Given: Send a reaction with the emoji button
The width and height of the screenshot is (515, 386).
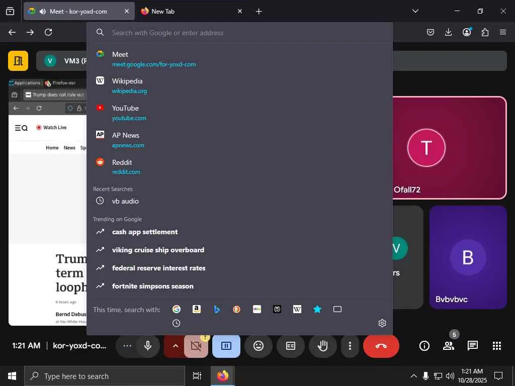Looking at the screenshot, I should click(x=259, y=346).
